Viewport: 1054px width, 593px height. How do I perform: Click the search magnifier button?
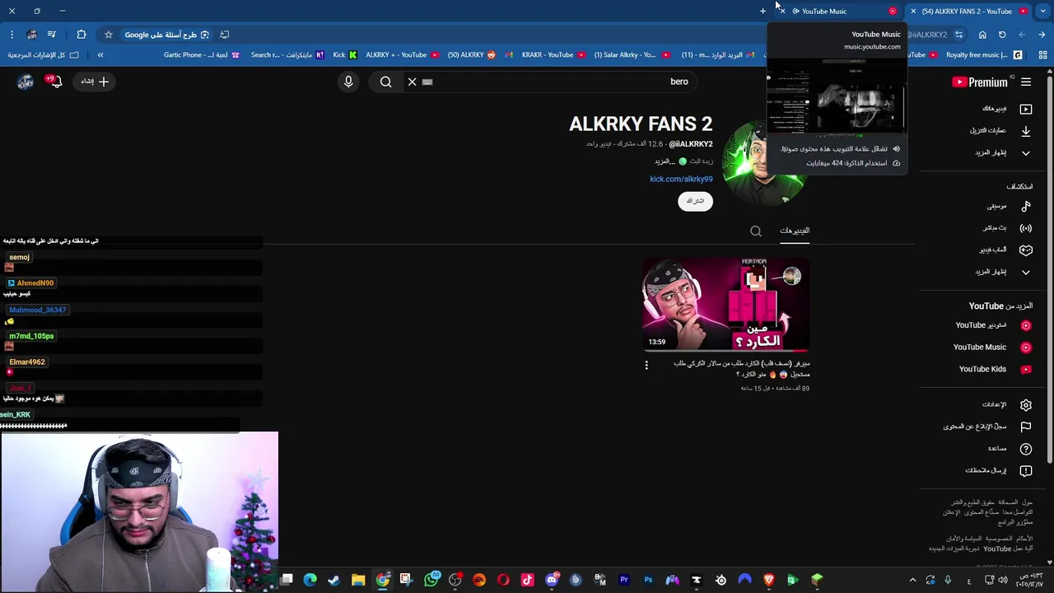click(385, 82)
